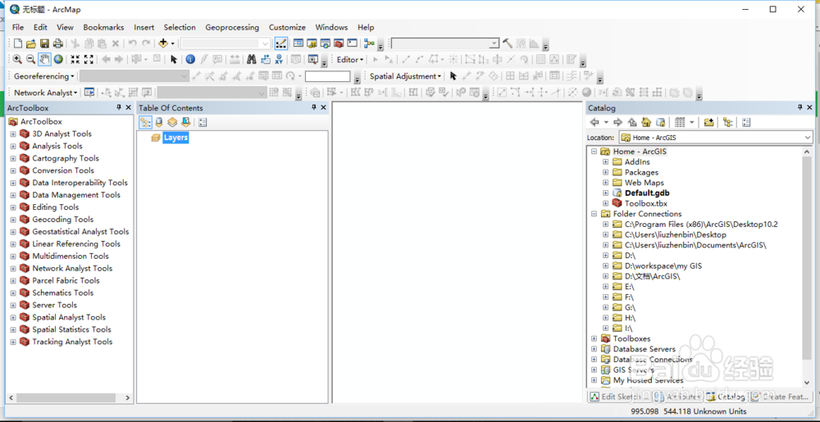
Task: Close the ArcToolbox panel
Action: tap(128, 107)
